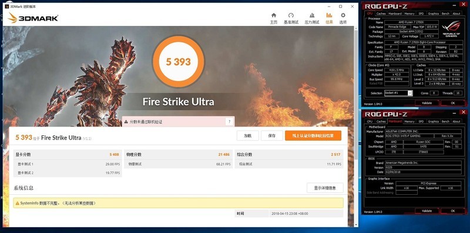470x233 pixels.
Task: Click the ASUSTeK COMPUTER INC. manufacturer field
Action: click(423, 132)
